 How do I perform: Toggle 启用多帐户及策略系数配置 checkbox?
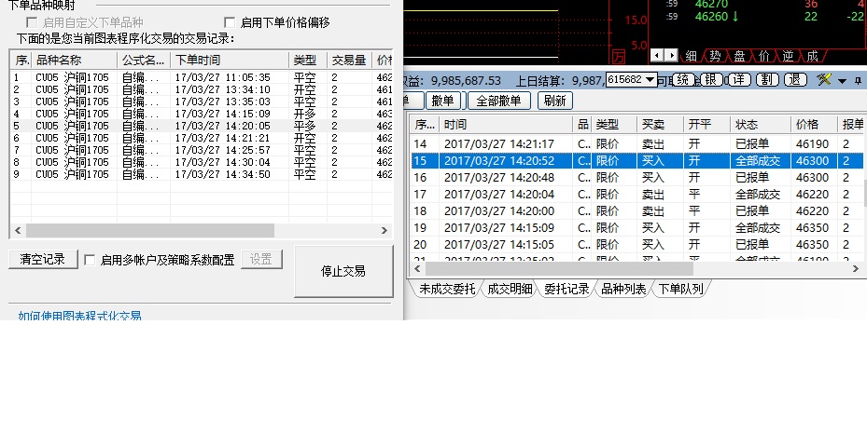[x=90, y=260]
